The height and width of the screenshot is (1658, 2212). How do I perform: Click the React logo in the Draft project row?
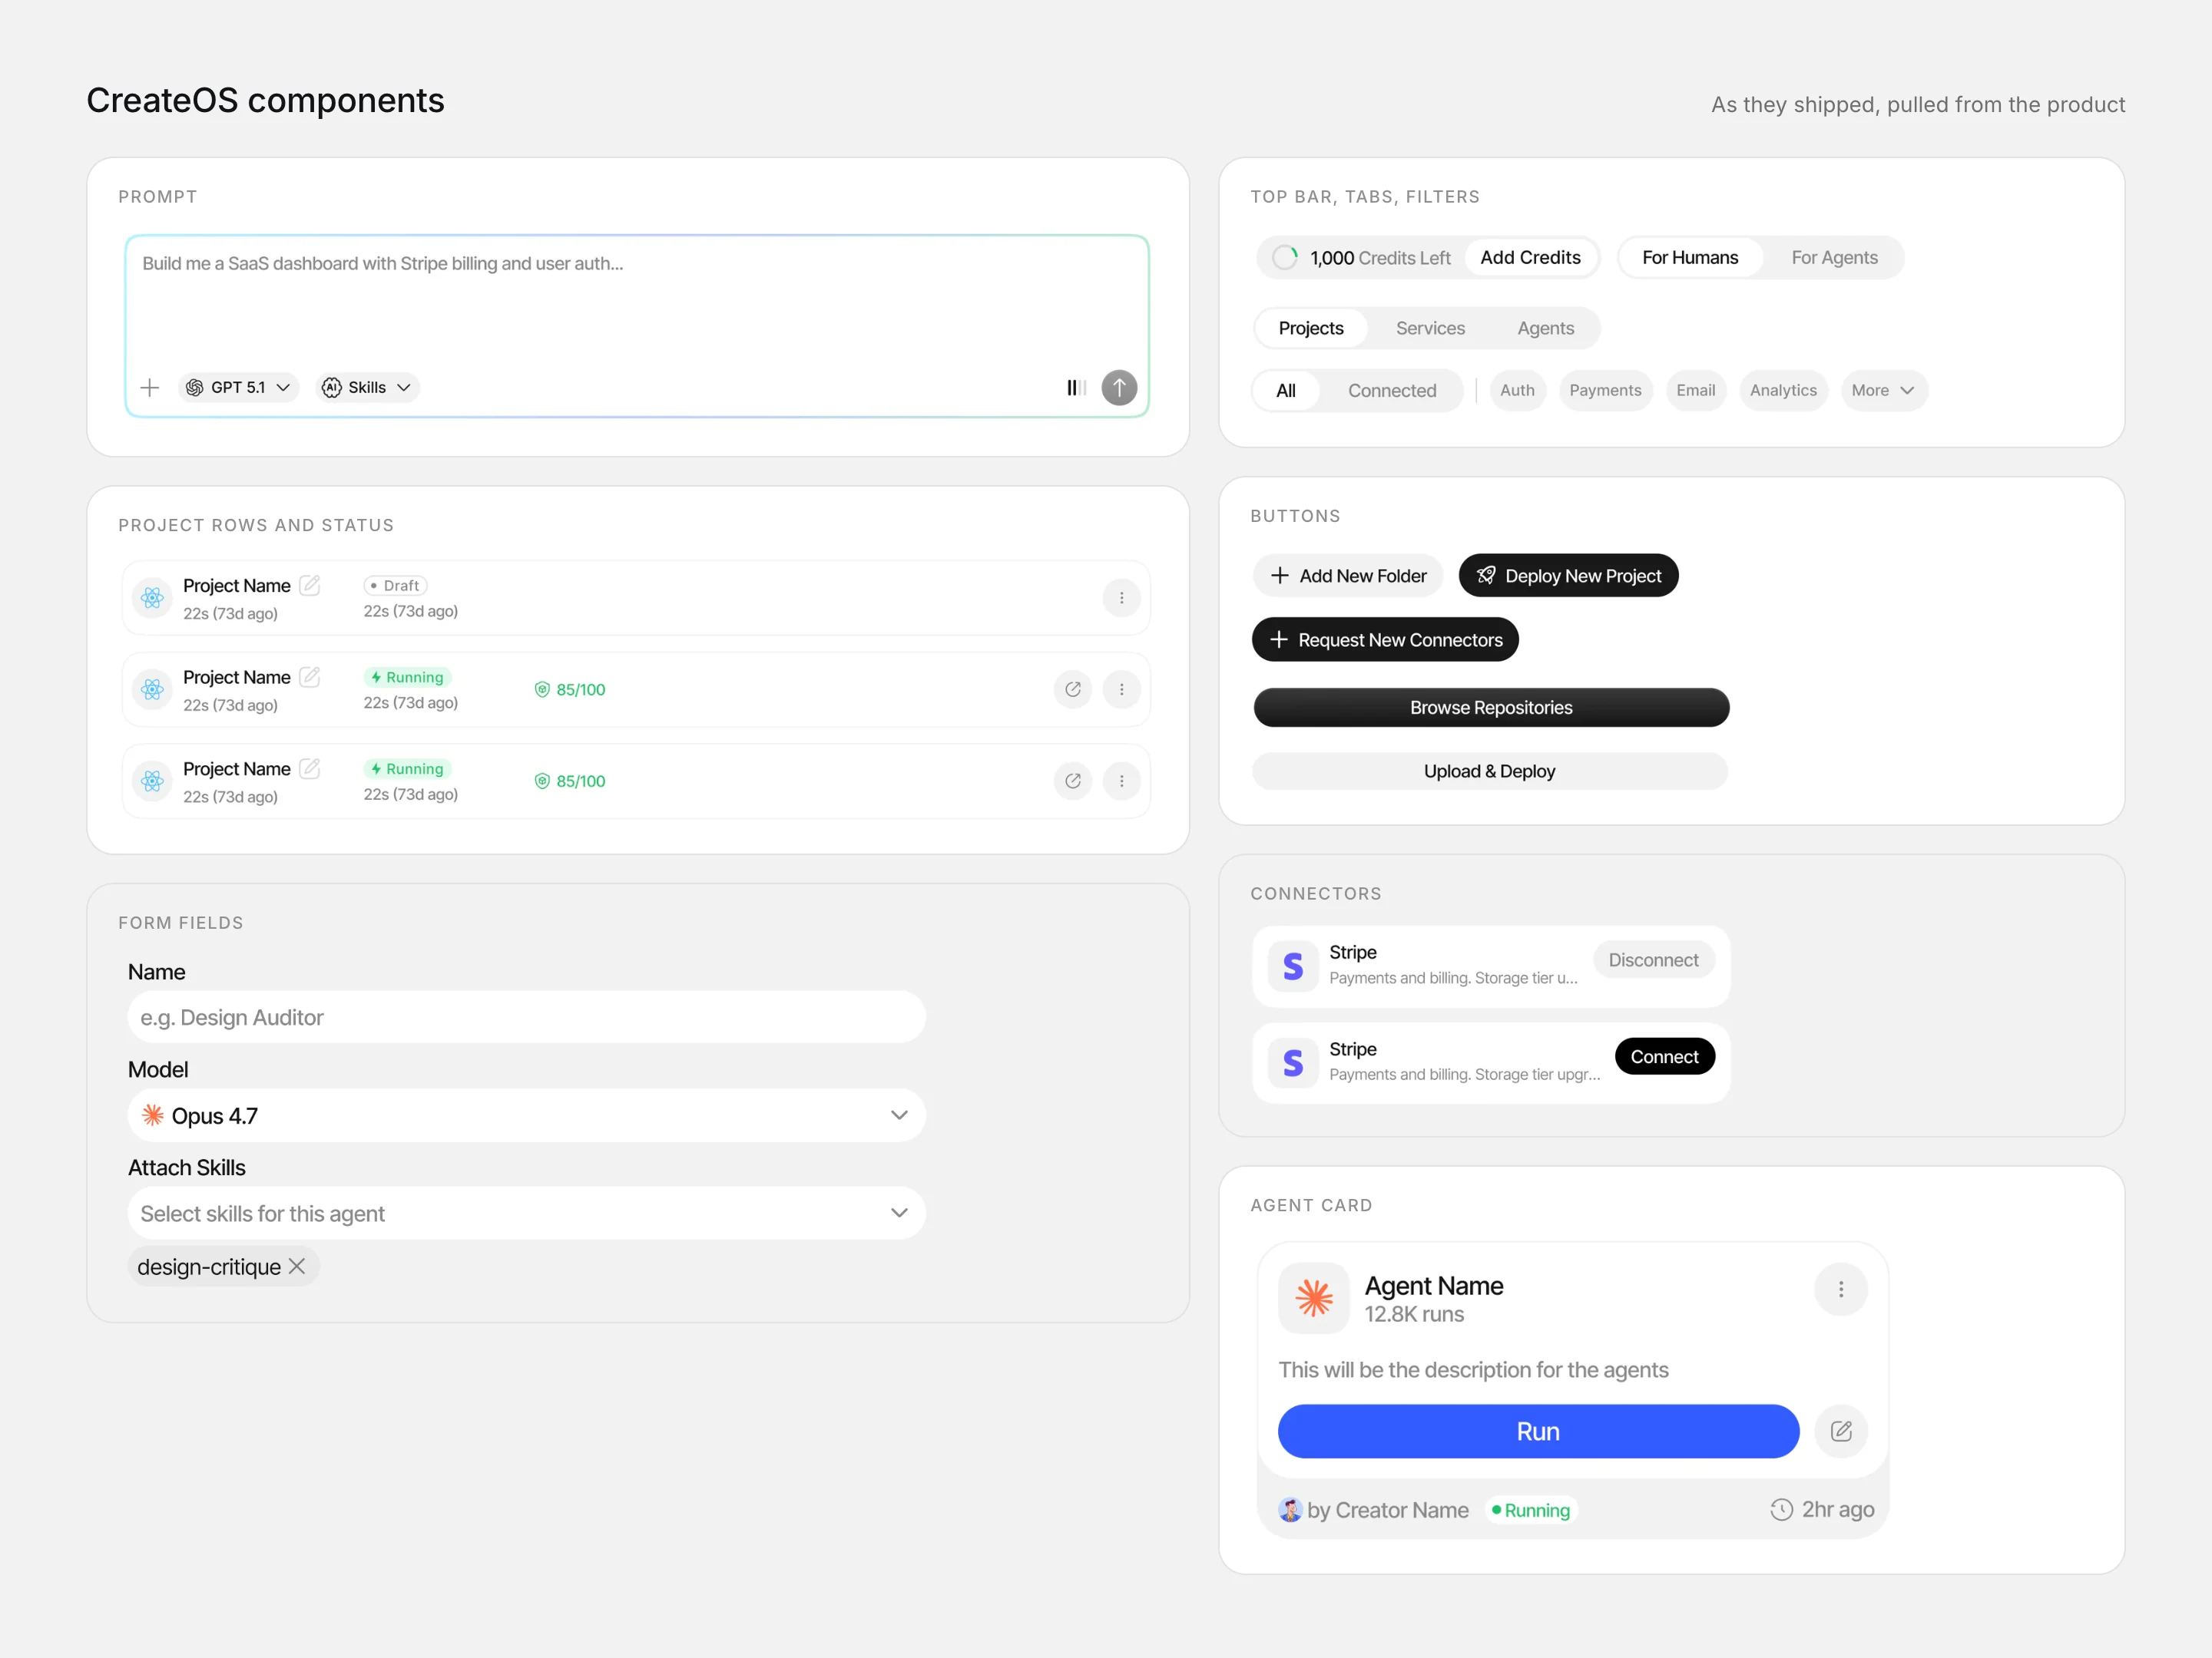pyautogui.click(x=152, y=598)
